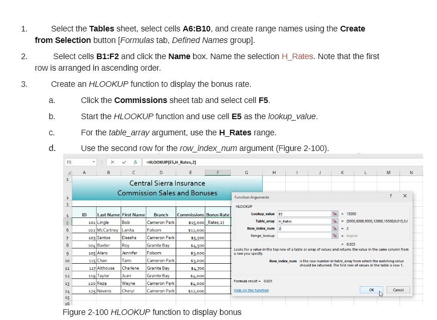Click the range selector icon beside Lookup_value
Viewport: 437px width, 320px height.
[335, 213]
